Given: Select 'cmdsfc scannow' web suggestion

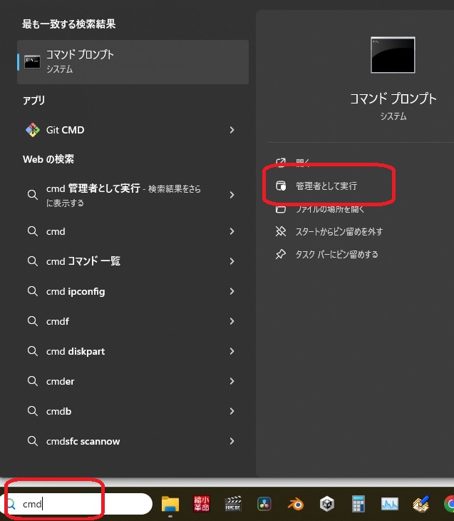Looking at the screenshot, I should click(x=83, y=441).
